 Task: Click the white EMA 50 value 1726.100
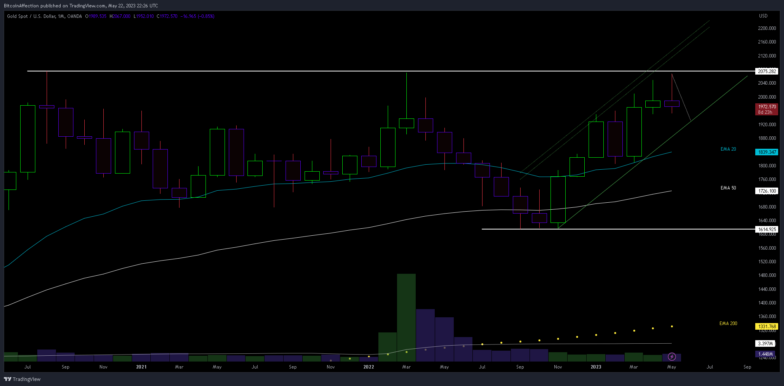click(767, 191)
